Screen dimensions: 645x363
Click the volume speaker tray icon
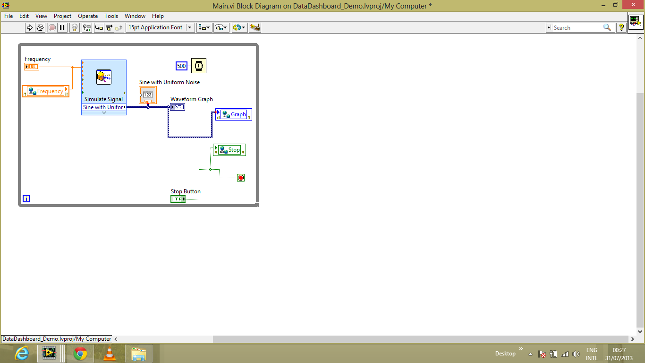(x=576, y=354)
